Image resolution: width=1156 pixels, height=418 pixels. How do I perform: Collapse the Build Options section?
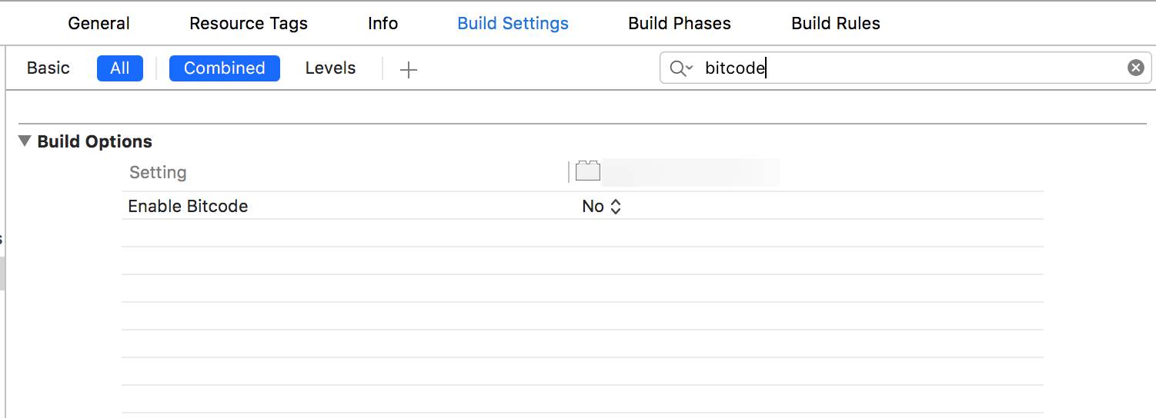pyautogui.click(x=25, y=141)
